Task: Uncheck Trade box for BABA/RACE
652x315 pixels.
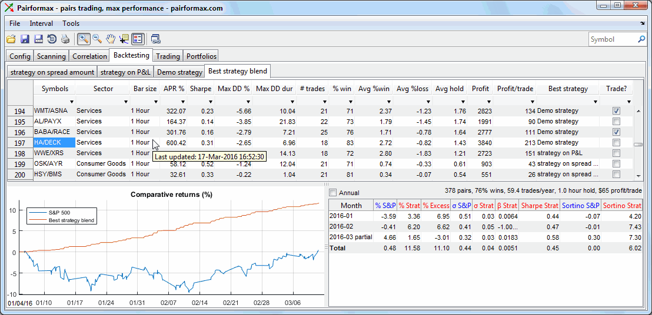Action: click(616, 132)
